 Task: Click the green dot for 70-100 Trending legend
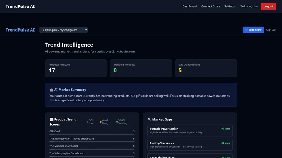point(117,122)
